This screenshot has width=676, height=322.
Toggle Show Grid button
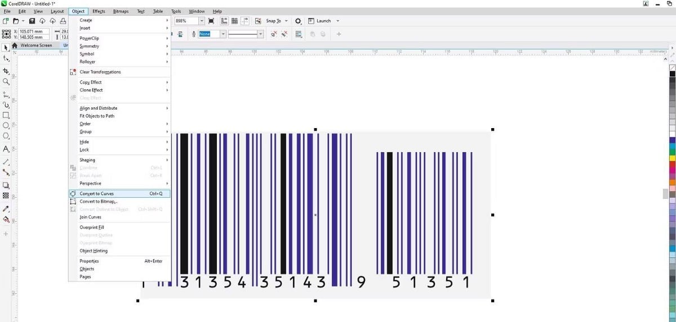(234, 21)
